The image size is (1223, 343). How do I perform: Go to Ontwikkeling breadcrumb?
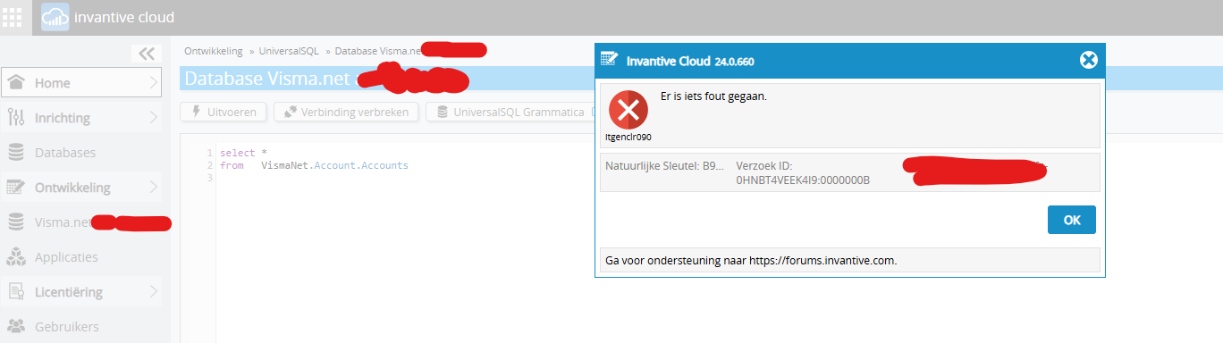pyautogui.click(x=213, y=51)
